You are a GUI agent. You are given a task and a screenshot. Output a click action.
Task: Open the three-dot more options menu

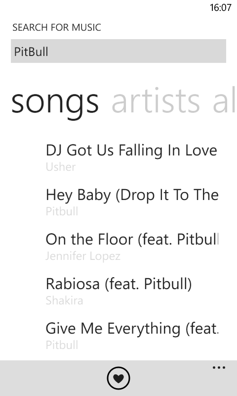pyautogui.click(x=219, y=367)
